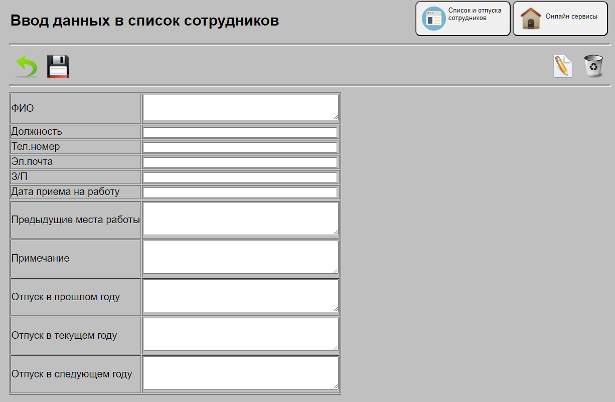Select the Тел.номер input field

click(240, 147)
